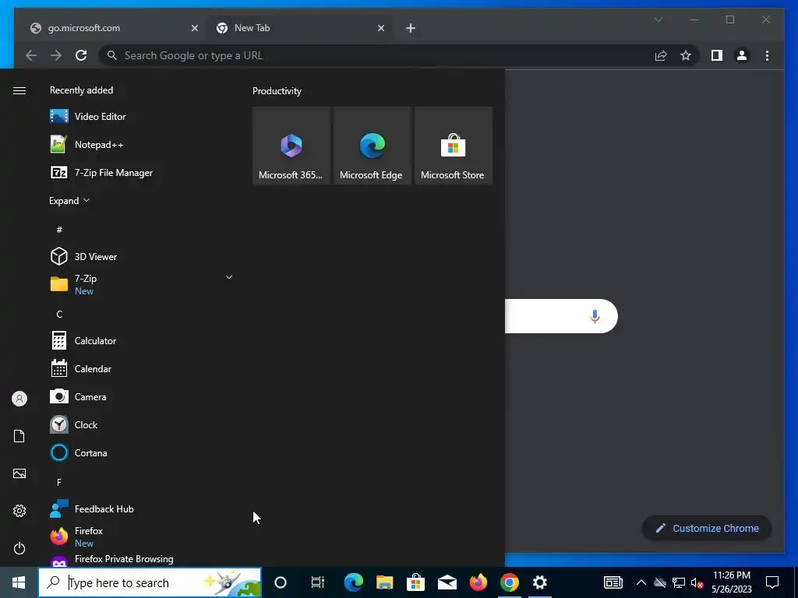Image resolution: width=798 pixels, height=598 pixels.
Task: Click the Windows Start button
Action: 19,582
